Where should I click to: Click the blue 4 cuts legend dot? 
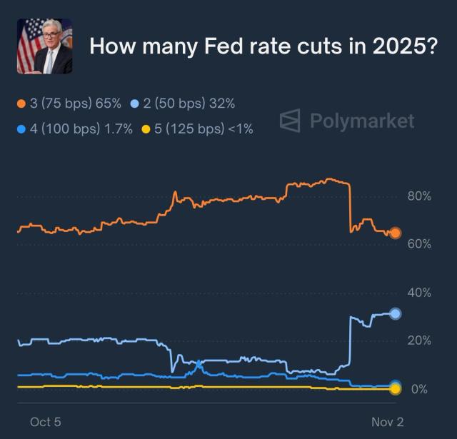coord(21,128)
